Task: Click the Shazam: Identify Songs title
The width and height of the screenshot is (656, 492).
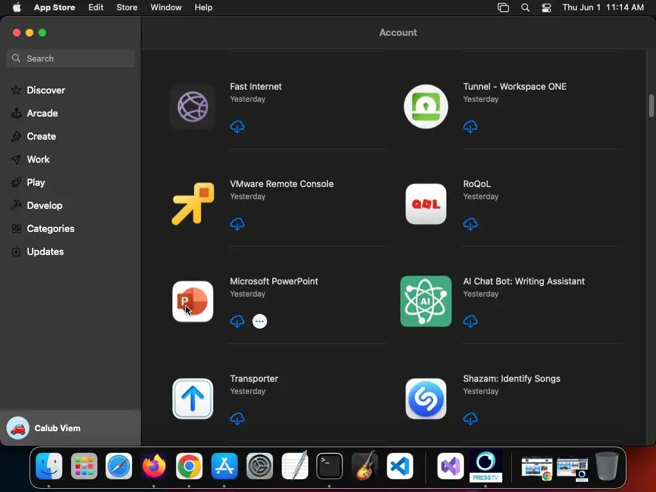Action: (511, 379)
